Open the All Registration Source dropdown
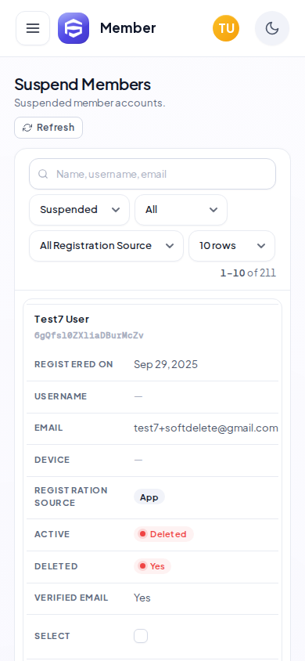305x661 pixels. pyautogui.click(x=106, y=246)
